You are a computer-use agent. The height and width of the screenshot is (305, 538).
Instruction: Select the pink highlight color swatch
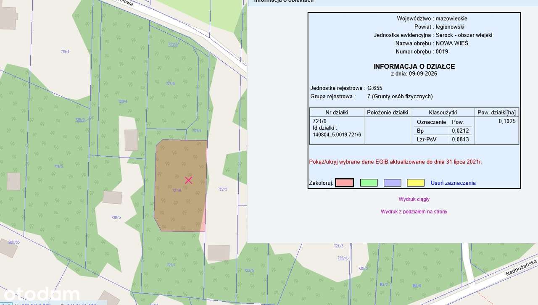344,183
